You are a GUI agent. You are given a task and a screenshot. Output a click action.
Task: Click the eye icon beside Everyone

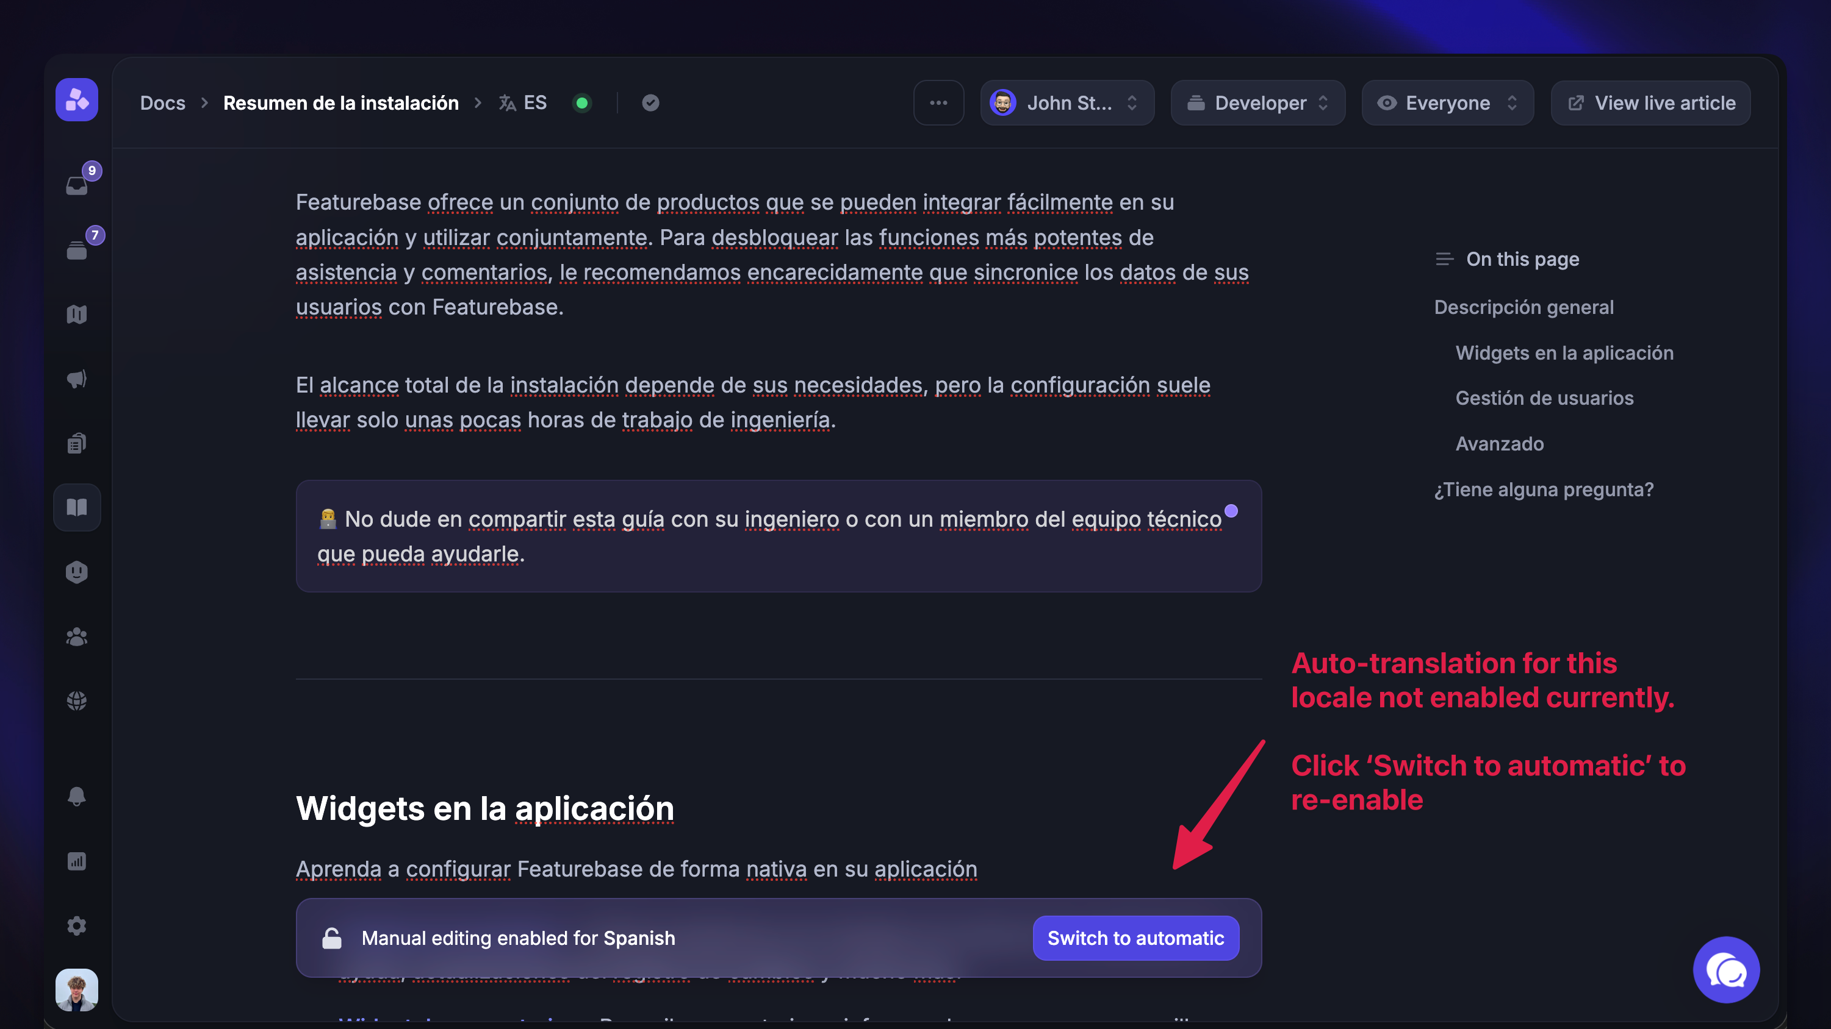click(1386, 103)
